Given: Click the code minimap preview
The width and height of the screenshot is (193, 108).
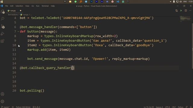Looking at the screenshot, I should click(186, 19).
